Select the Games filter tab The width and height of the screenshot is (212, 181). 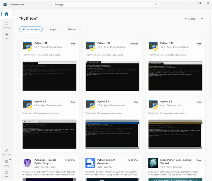tap(72, 29)
